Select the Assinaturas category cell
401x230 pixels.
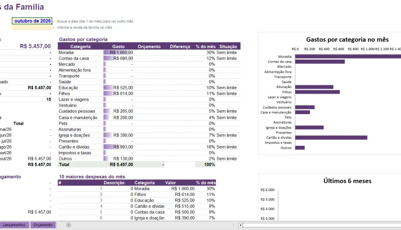pyautogui.click(x=81, y=129)
